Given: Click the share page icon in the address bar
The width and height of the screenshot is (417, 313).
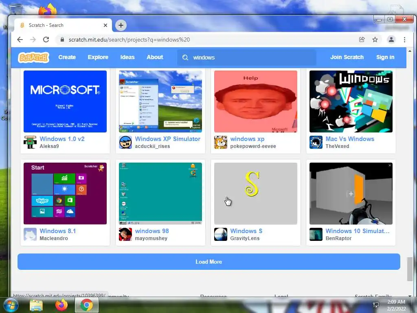Looking at the screenshot, I should coord(362,40).
